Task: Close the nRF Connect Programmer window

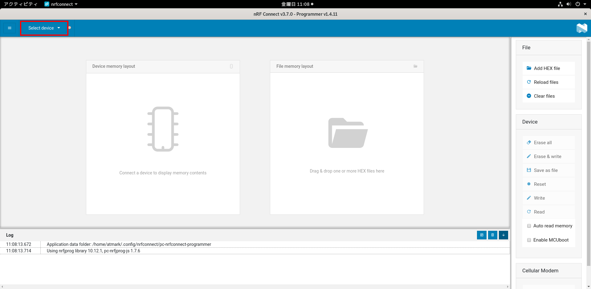Action: pyautogui.click(x=585, y=14)
